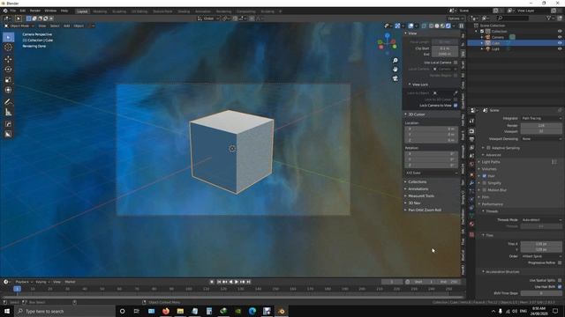This screenshot has height=317, width=565.
Task: Switch to the Modeling workspace tab
Action: coord(100,11)
